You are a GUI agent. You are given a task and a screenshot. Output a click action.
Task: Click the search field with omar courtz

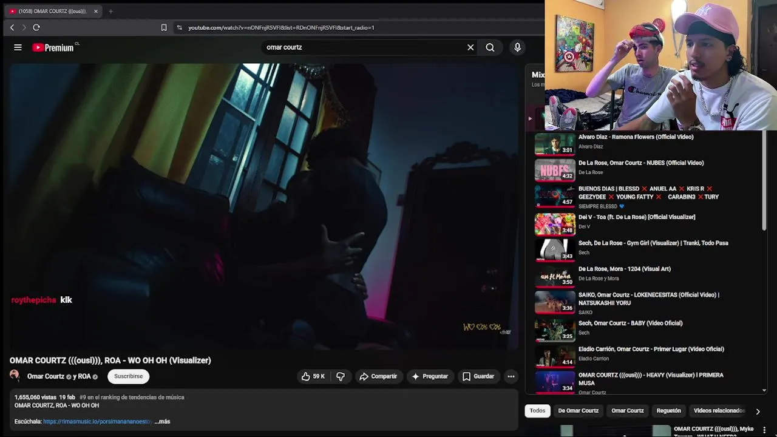pyautogui.click(x=363, y=47)
